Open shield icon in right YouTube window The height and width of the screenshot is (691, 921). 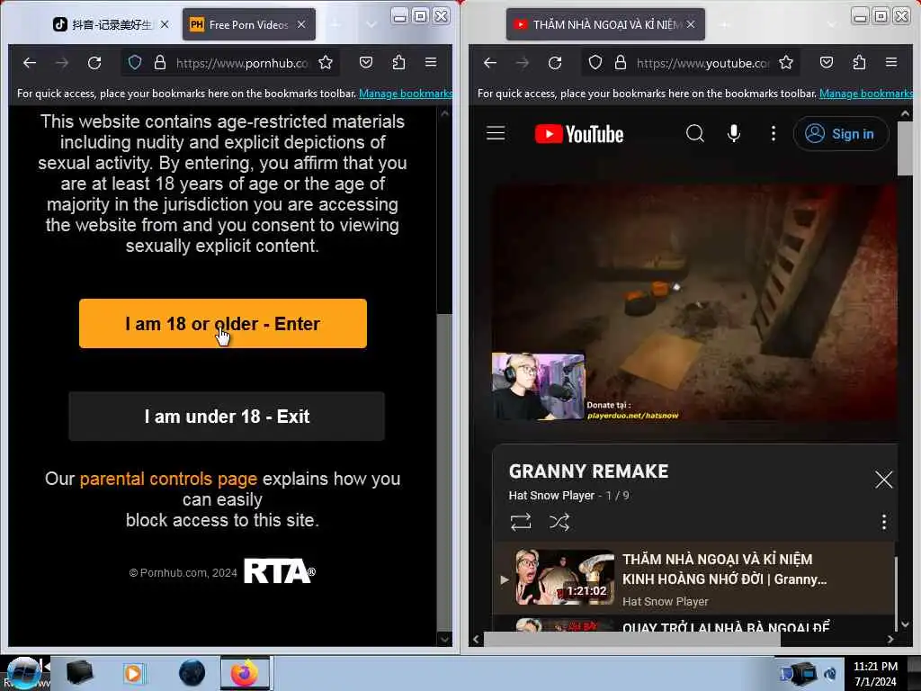pyautogui.click(x=595, y=62)
